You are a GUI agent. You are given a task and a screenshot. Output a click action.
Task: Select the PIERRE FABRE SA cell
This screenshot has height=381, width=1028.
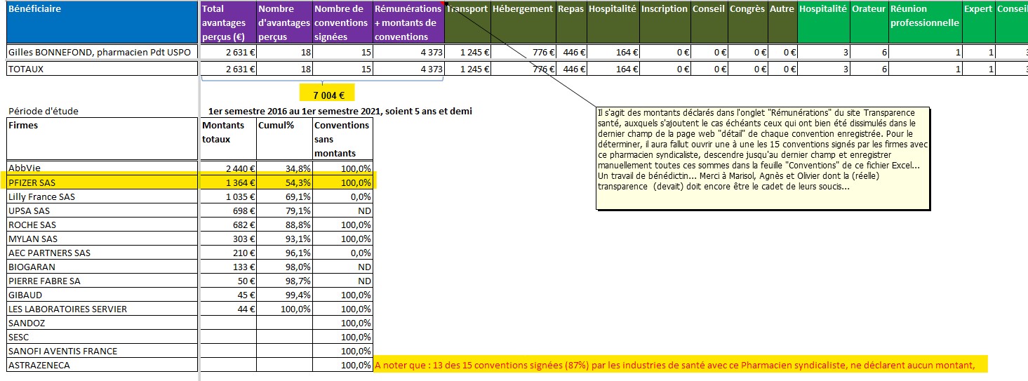102,281
